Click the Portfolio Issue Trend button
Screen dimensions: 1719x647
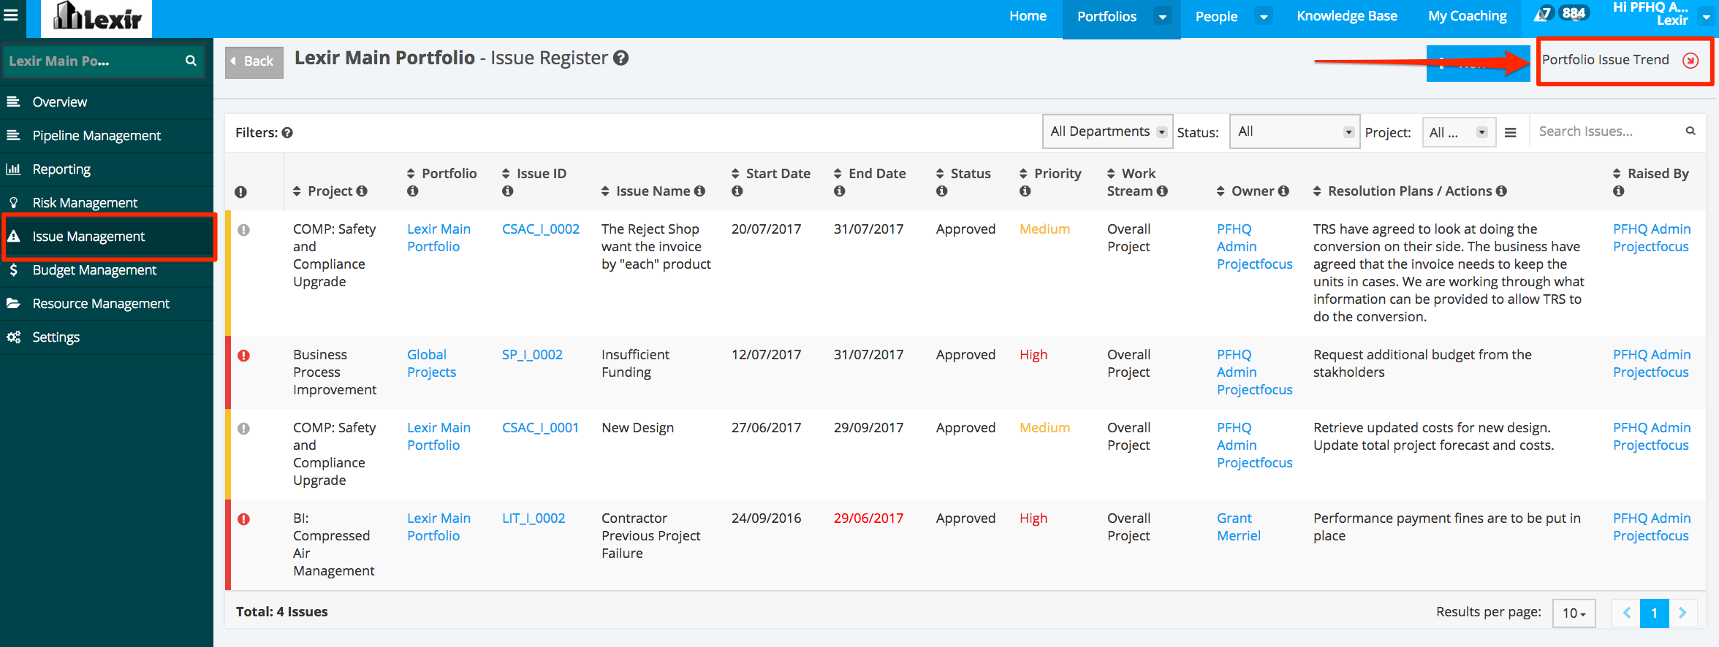coord(1624,61)
